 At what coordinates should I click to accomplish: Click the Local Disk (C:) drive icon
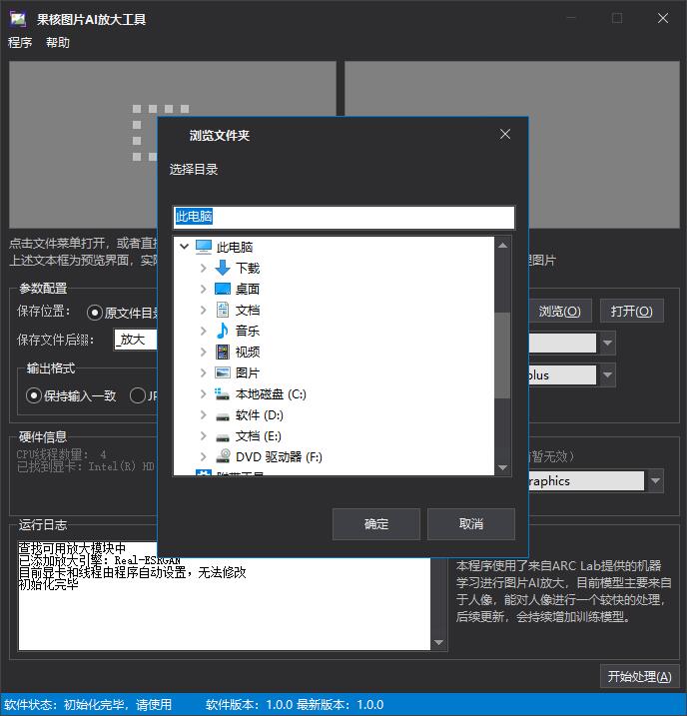223,393
